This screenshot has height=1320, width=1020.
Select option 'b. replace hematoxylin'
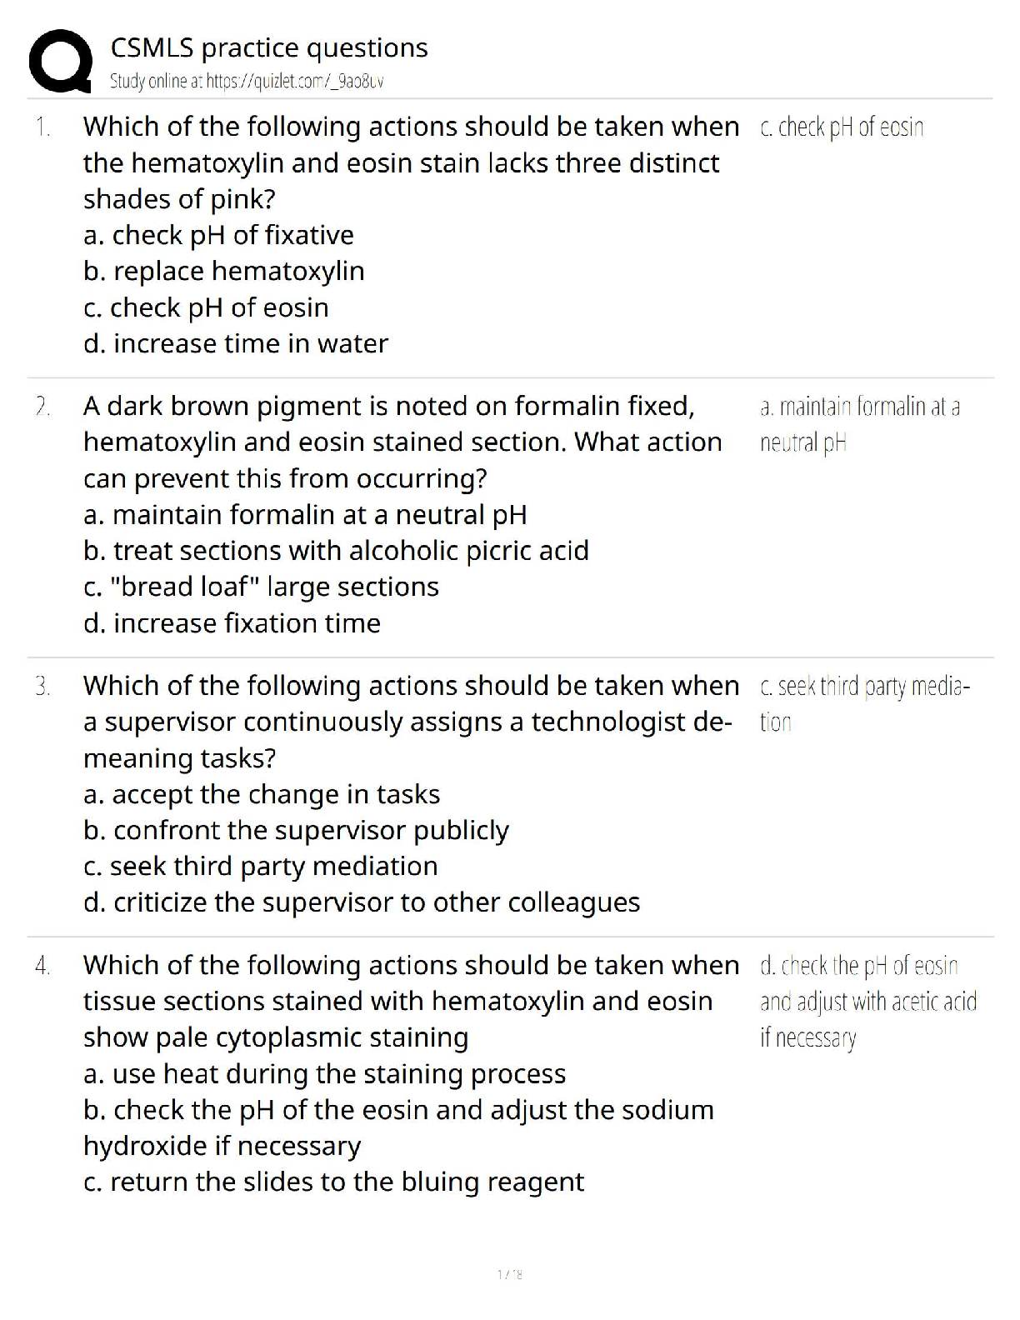coord(223,271)
